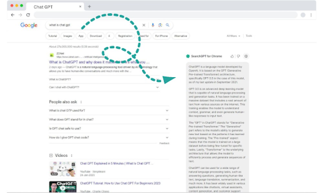Expand 'How do I give GPT chat code?'
This screenshot has height=193, width=323.
[x=109, y=138]
